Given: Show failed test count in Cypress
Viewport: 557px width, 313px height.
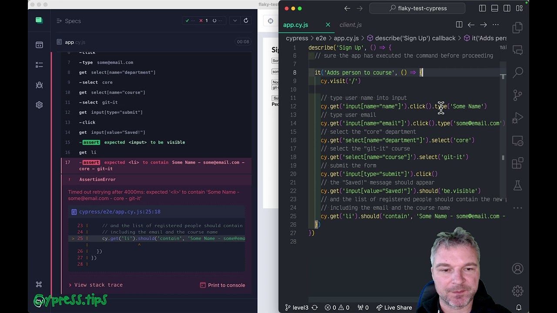Looking at the screenshot, I should pos(203,20).
